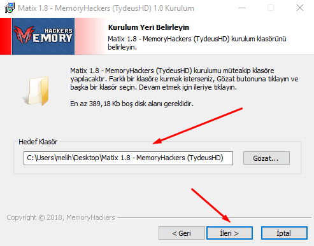Click the text 'En az 389,18 Kb boş disk alanı gereklidir.'
The height and width of the screenshot is (246, 314).
132,104
